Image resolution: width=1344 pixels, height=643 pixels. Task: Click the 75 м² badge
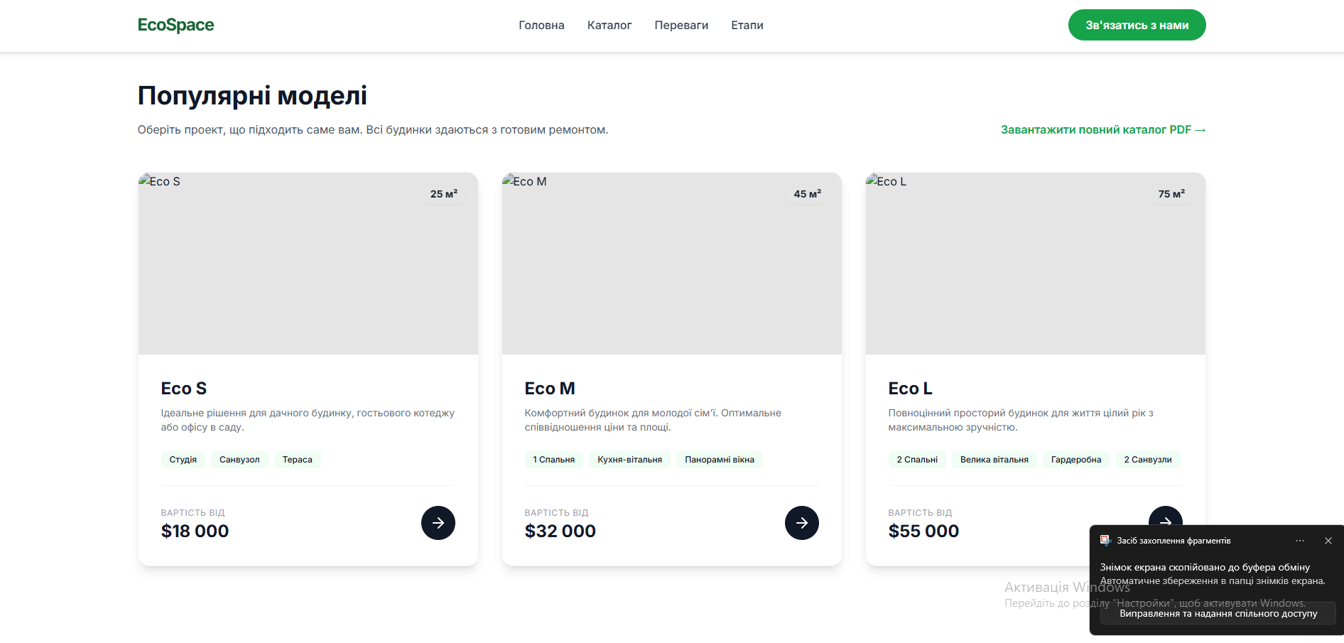pos(1171,194)
